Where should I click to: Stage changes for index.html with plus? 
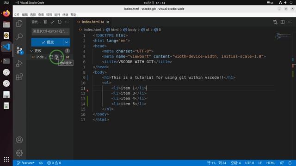tap(62, 57)
